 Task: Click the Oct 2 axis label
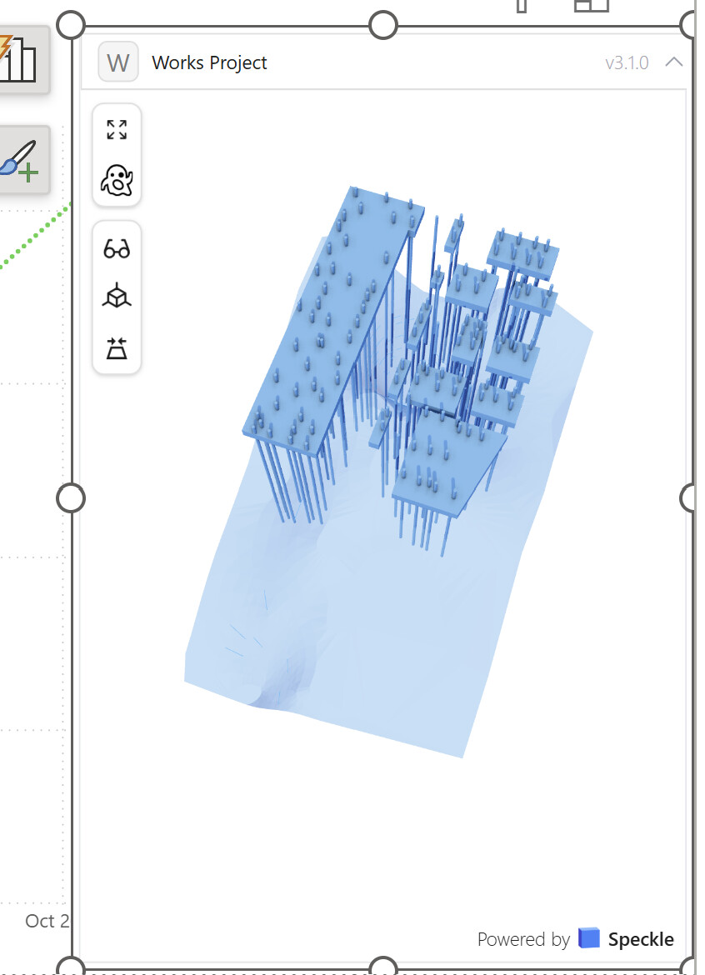pos(47,921)
